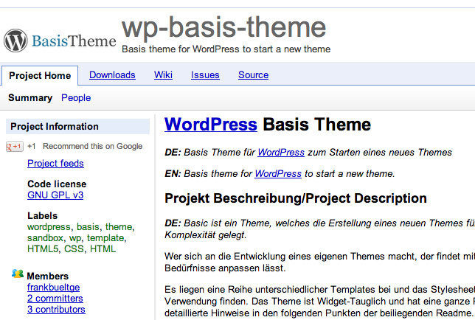Screen dimensions: 475x320
Task: Click the Projekt Beschreibung/Project Description heading
Action: [x=296, y=198]
